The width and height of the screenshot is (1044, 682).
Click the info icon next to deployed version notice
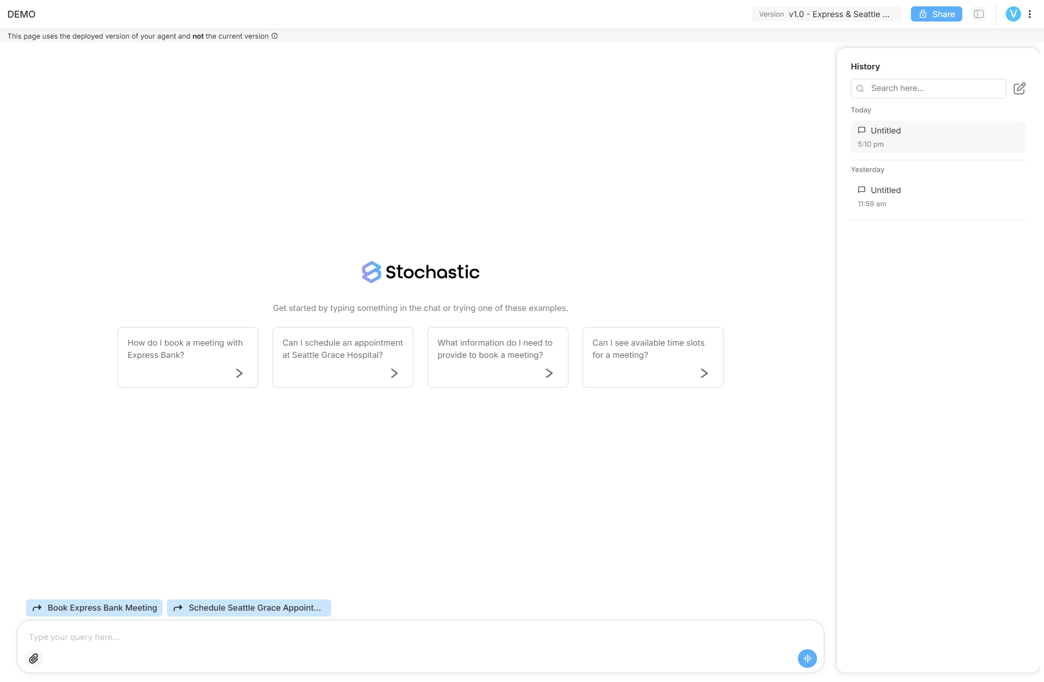(x=274, y=36)
